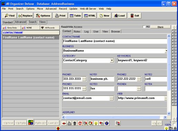Click vertical scrollbar down arrow in form
Image resolution: width=178 pixels, height=131 pixels.
point(169,113)
